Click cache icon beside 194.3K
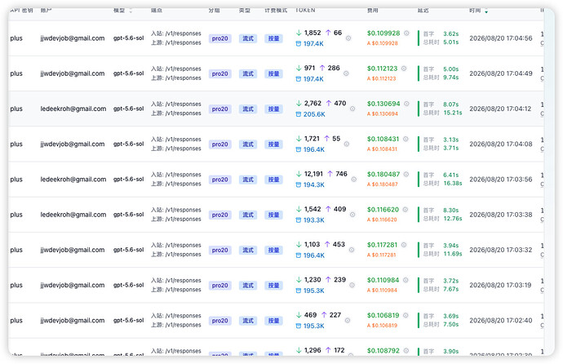 298,184
